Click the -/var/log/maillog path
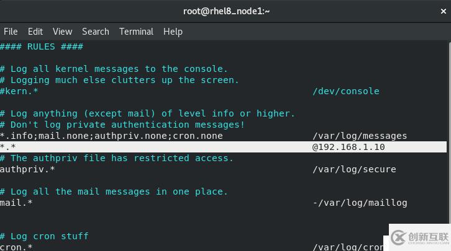Viewport: 451px width, 251px height. pyautogui.click(x=360, y=203)
